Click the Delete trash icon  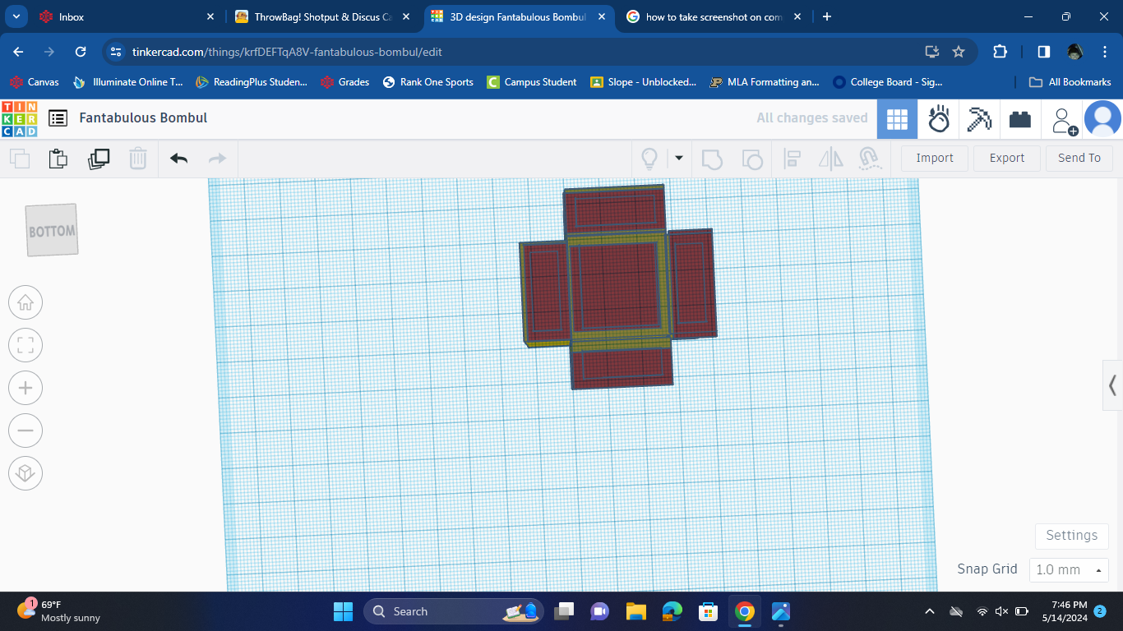pos(137,159)
